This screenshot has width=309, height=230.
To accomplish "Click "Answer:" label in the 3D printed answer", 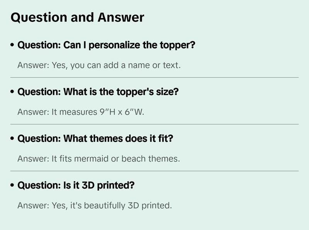I will click(33, 206).
